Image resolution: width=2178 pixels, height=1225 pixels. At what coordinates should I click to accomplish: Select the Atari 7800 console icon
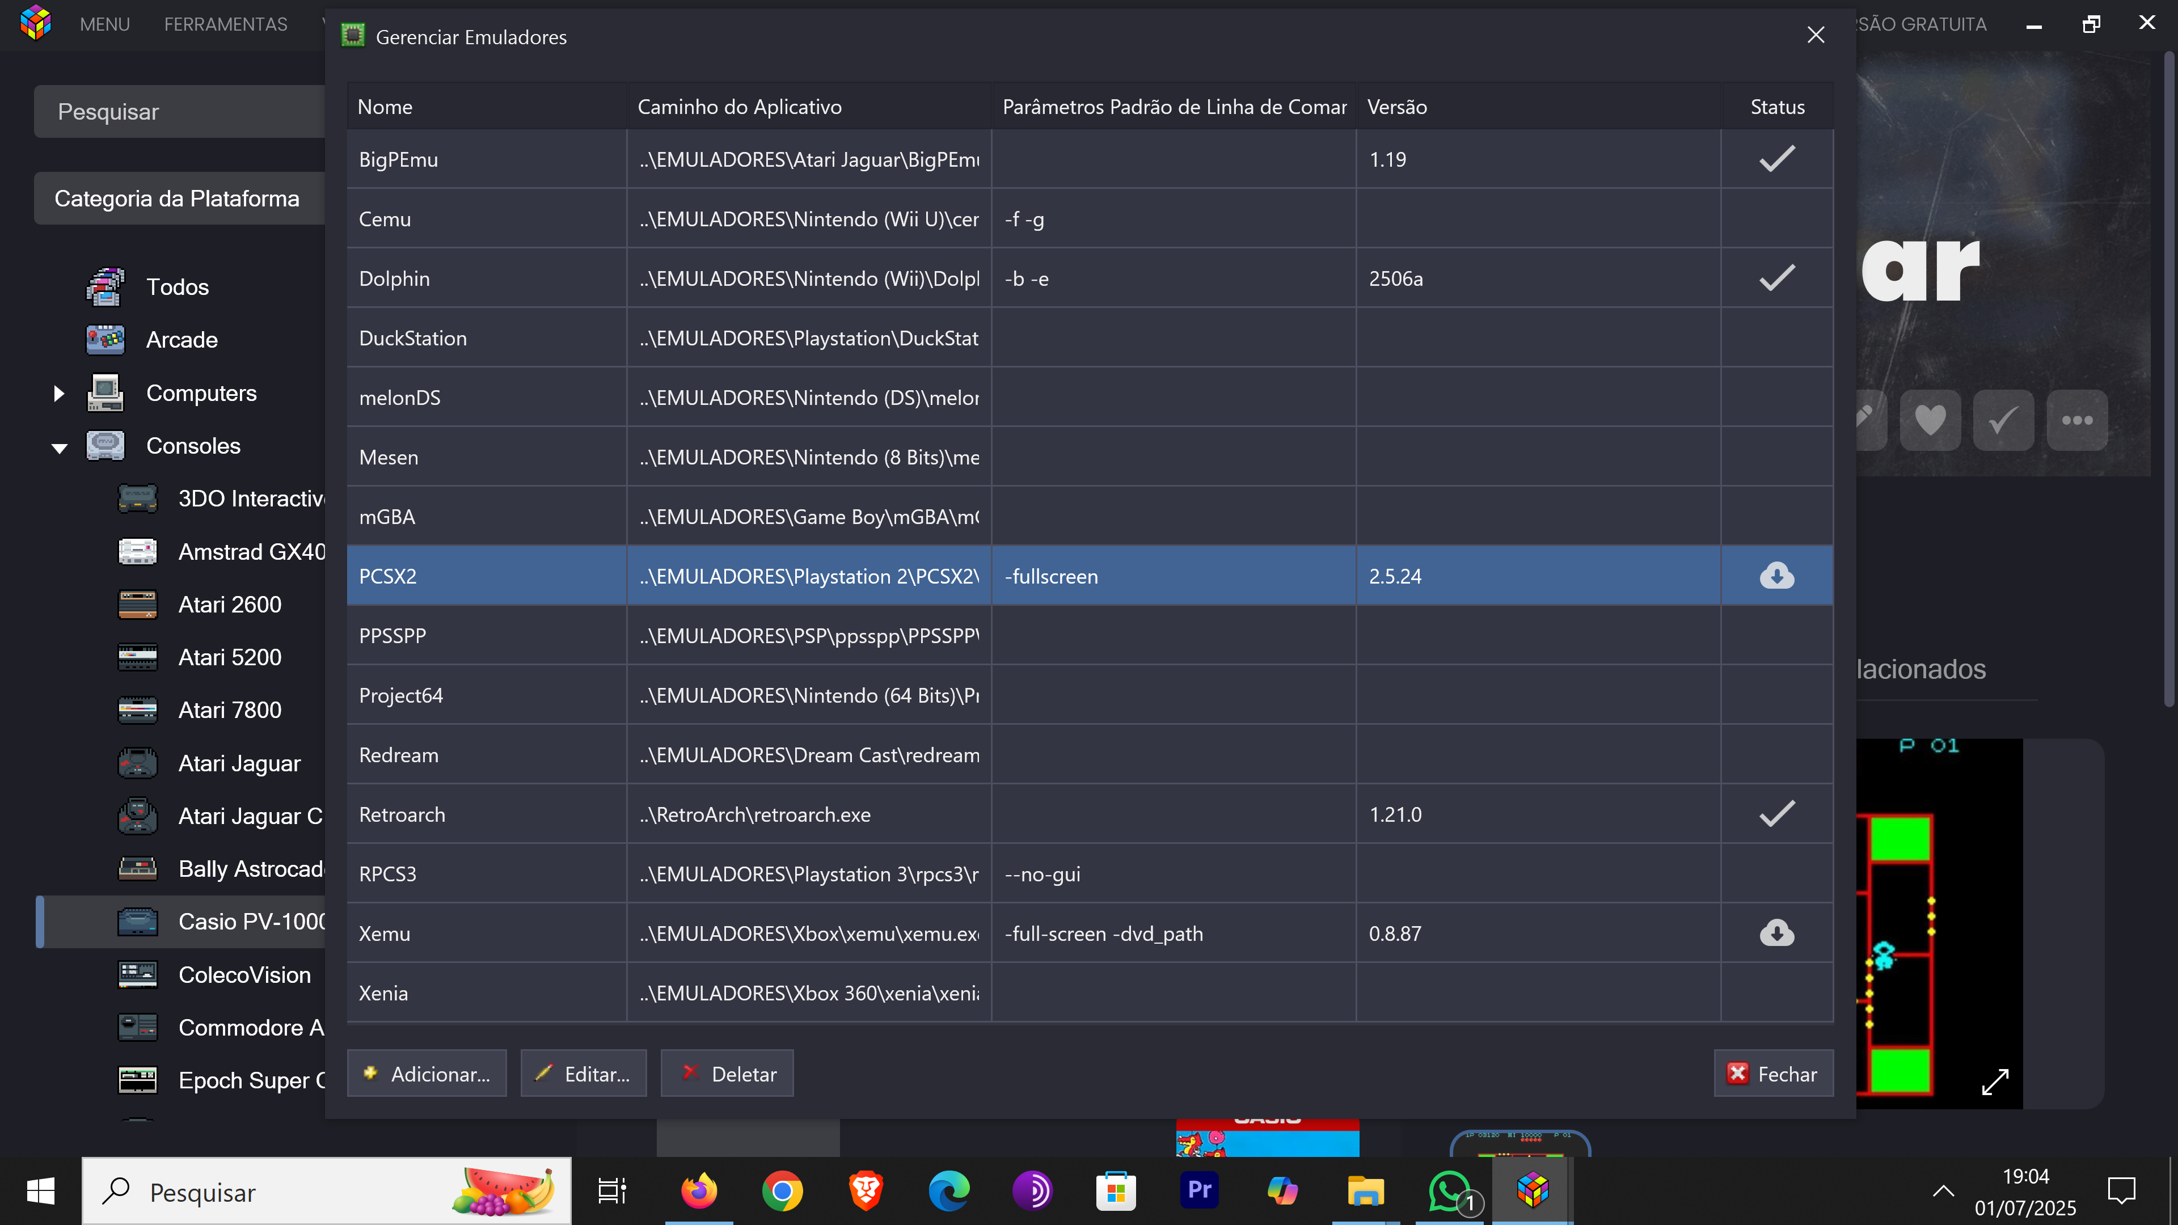(x=137, y=710)
